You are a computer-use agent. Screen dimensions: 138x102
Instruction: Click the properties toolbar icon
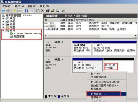coord(48,11)
